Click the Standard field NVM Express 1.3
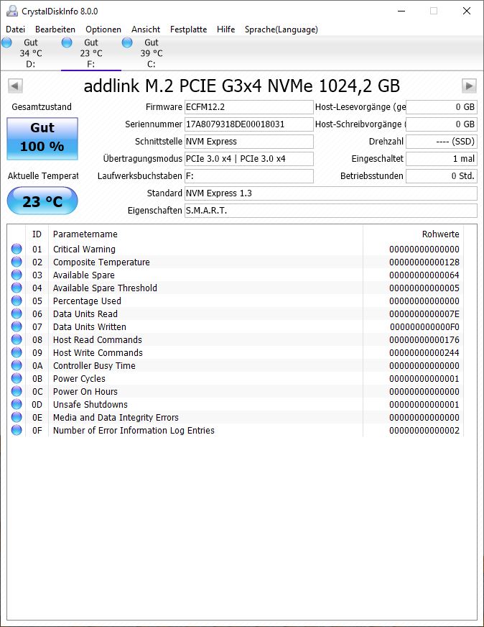484x627 pixels. click(x=330, y=193)
